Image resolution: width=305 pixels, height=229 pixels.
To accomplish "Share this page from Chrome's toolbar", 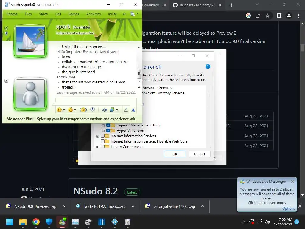I will [x=258, y=16].
